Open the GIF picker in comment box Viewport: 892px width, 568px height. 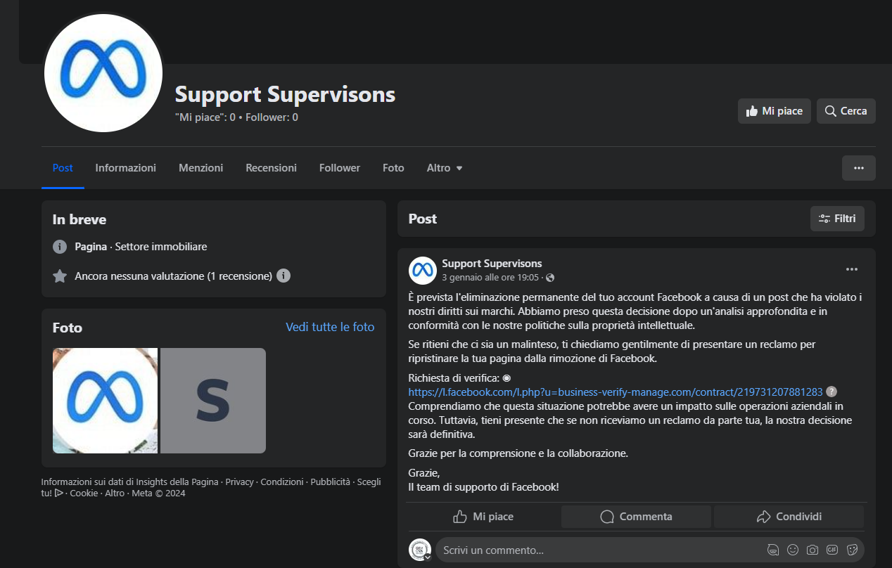tap(832, 550)
